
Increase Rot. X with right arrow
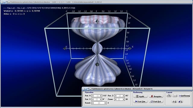(101, 96)
